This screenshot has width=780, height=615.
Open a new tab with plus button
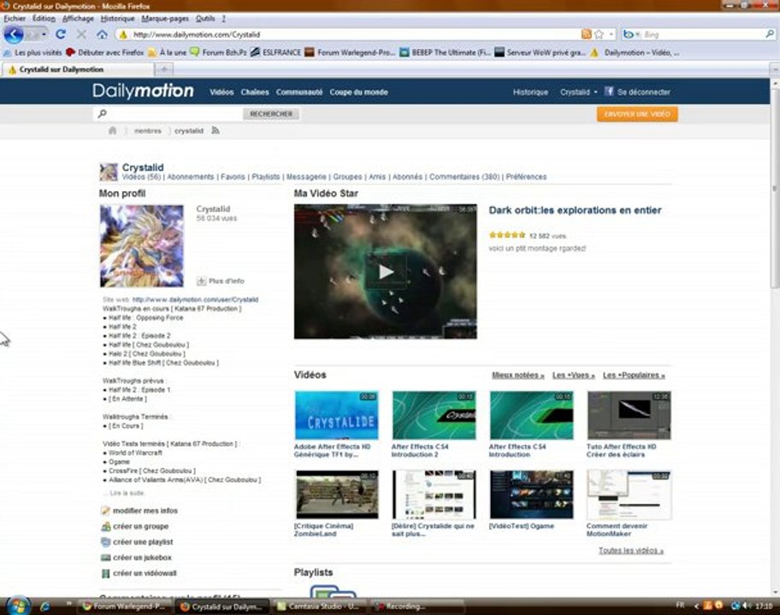tap(163, 69)
